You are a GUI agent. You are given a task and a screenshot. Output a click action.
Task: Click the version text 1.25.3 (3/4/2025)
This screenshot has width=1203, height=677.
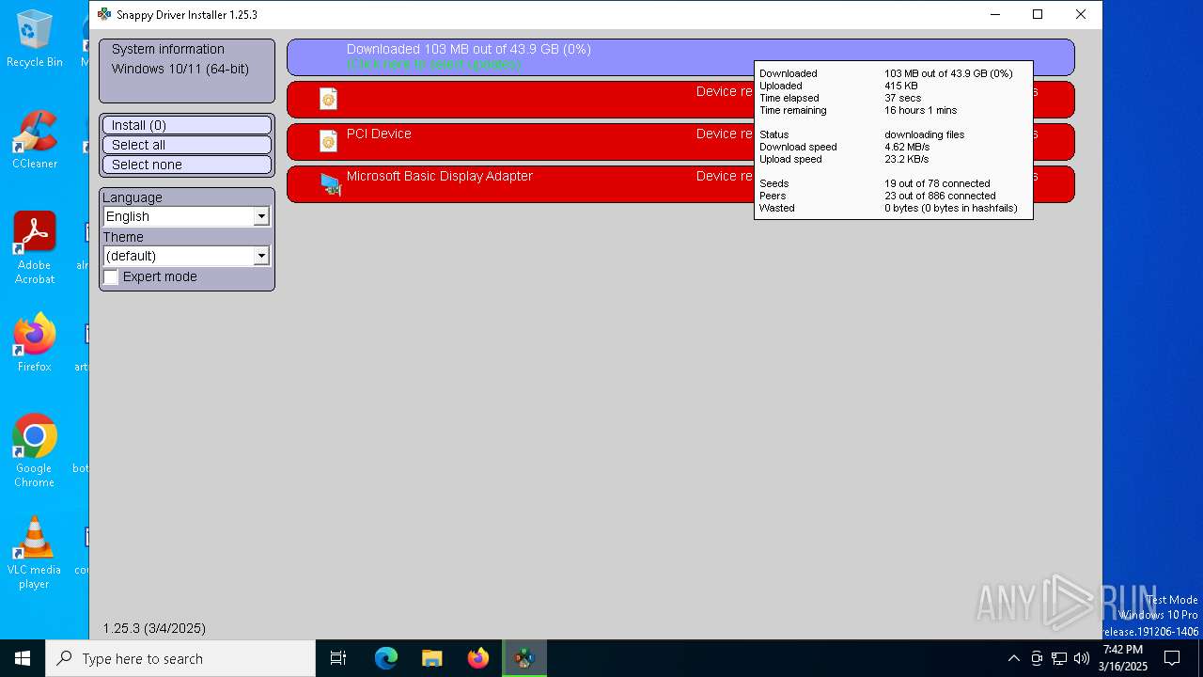click(154, 628)
